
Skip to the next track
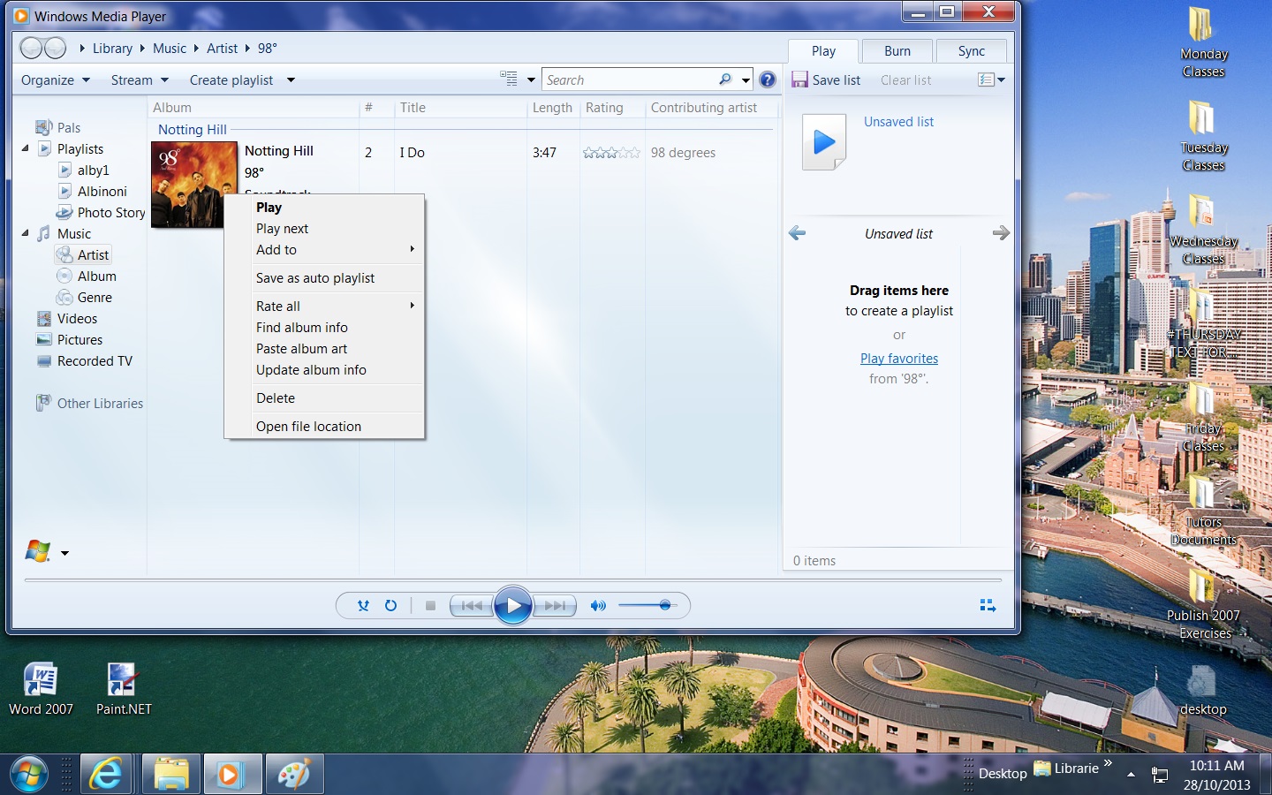(556, 606)
